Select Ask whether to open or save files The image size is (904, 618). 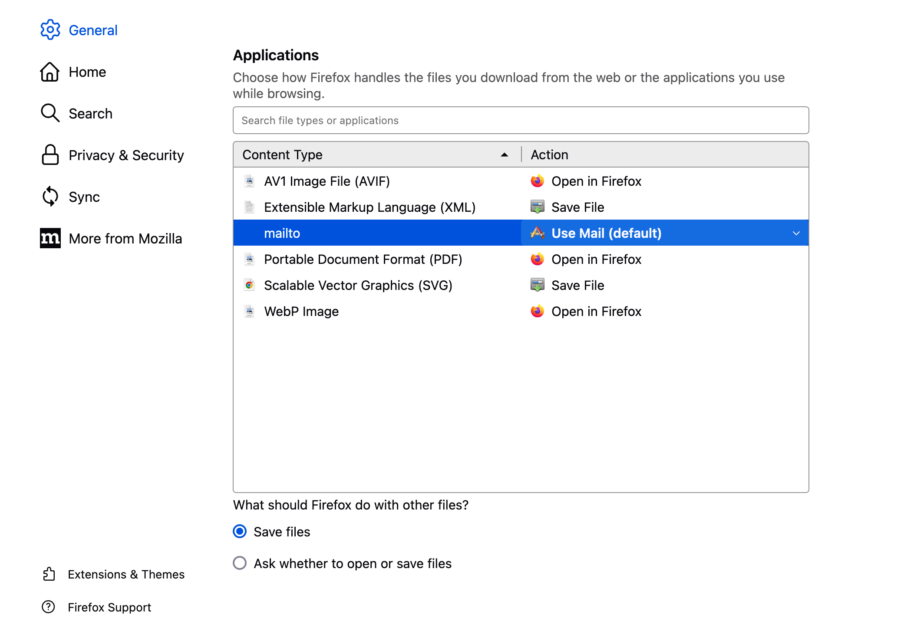240,563
